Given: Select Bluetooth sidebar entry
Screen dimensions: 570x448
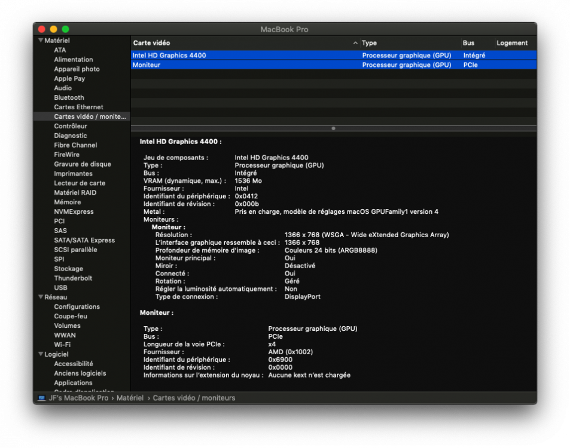Looking at the screenshot, I should (x=69, y=97).
